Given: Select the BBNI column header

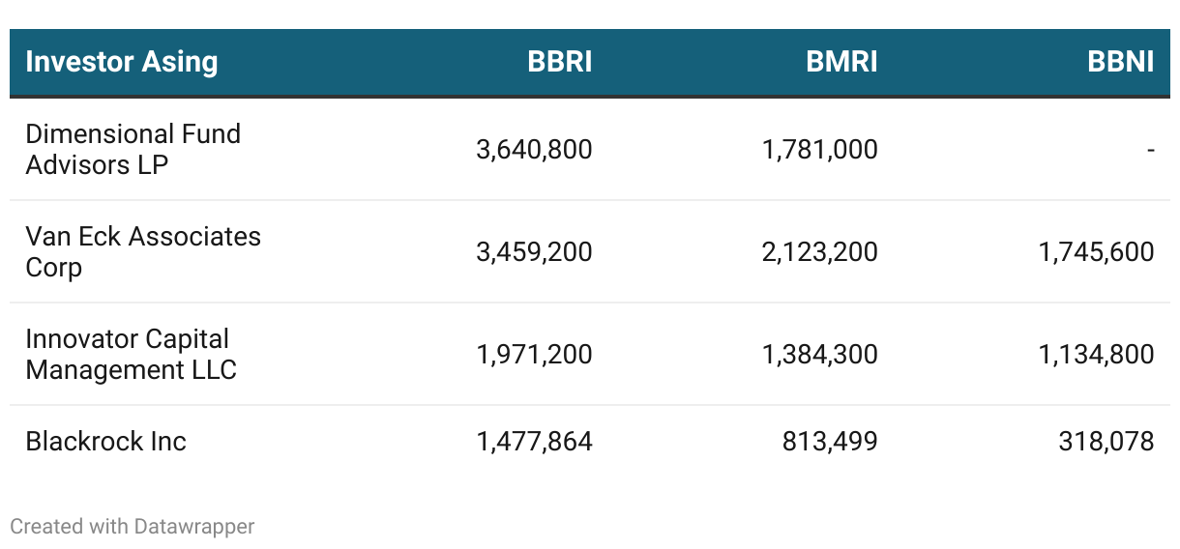Looking at the screenshot, I should click(x=1120, y=62).
